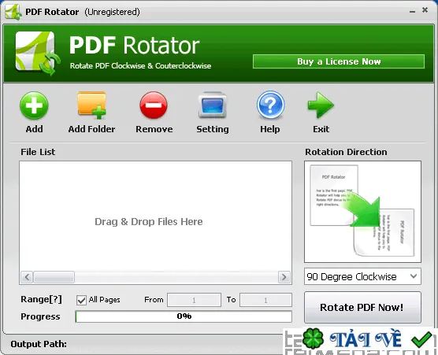Image resolution: width=438 pixels, height=355 pixels.
Task: Click the PDF Rotator logo in banner
Action: pos(38,54)
